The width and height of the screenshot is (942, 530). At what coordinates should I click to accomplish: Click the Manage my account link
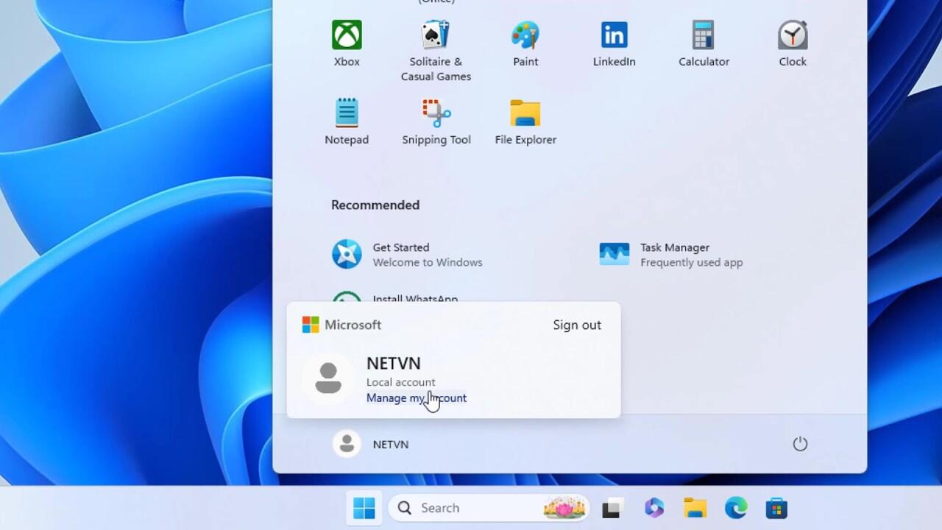[416, 398]
